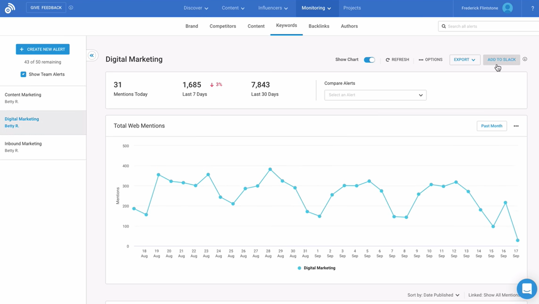Toggle the Show Chart switch
539x304 pixels.
pos(369,60)
